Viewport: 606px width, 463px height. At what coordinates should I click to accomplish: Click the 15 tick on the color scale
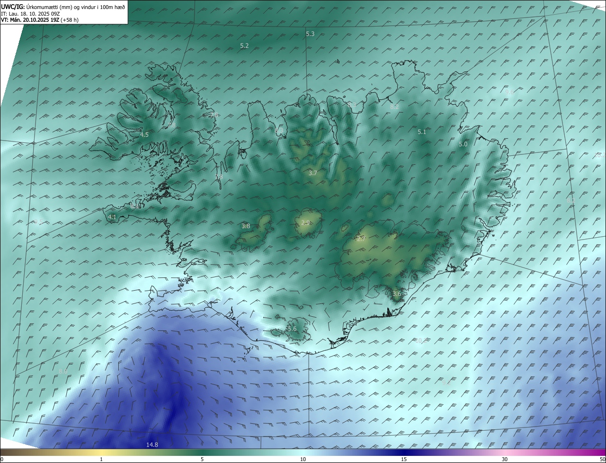click(x=404, y=459)
